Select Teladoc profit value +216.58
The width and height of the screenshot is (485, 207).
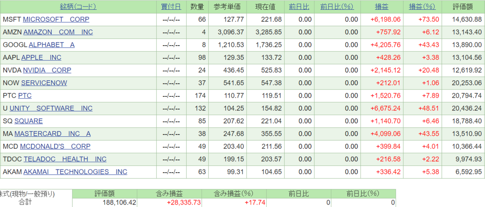click(x=388, y=159)
